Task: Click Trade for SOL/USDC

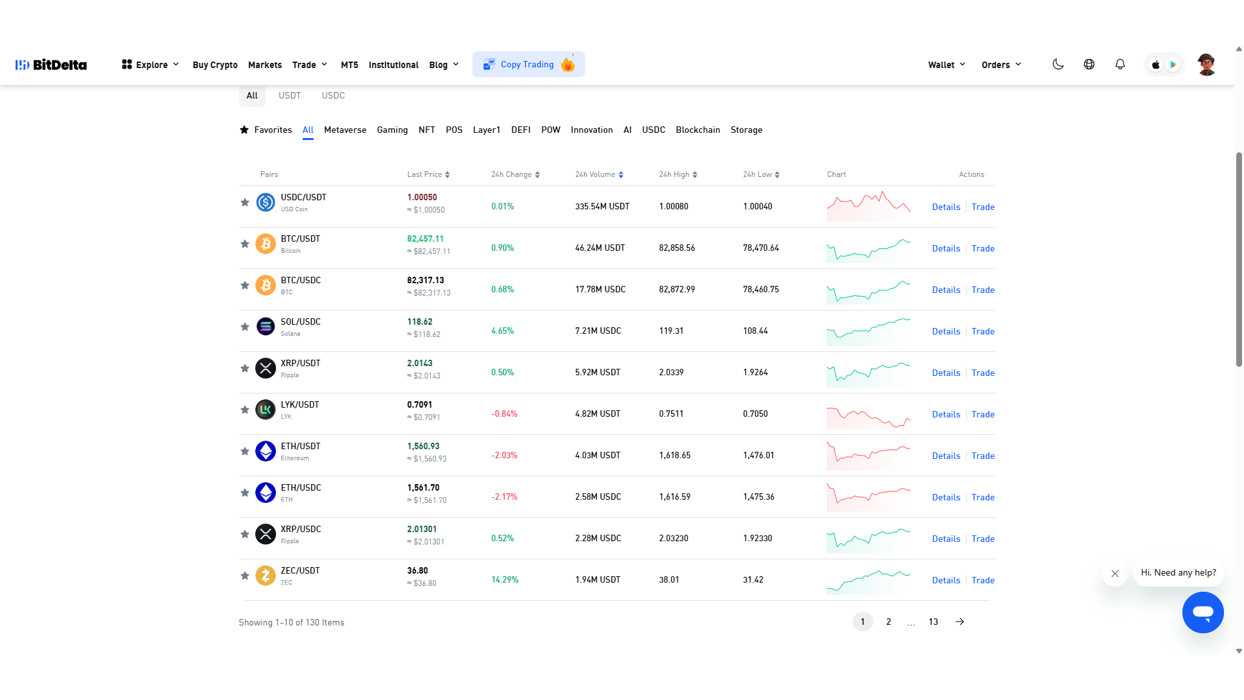Action: 983,331
